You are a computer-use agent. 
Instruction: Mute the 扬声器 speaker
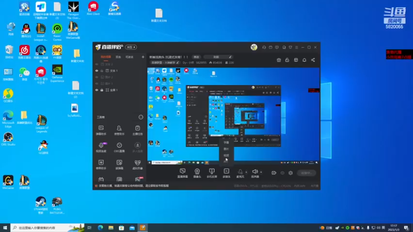255,173
